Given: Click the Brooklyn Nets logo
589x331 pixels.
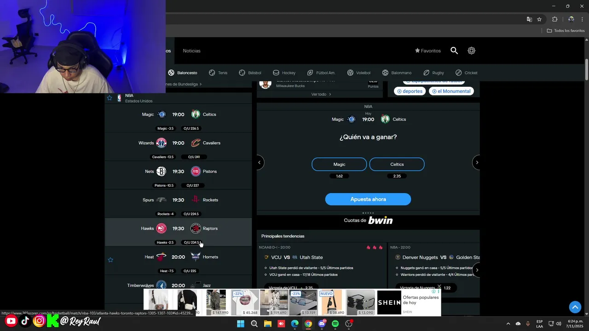Looking at the screenshot, I should 161,171.
